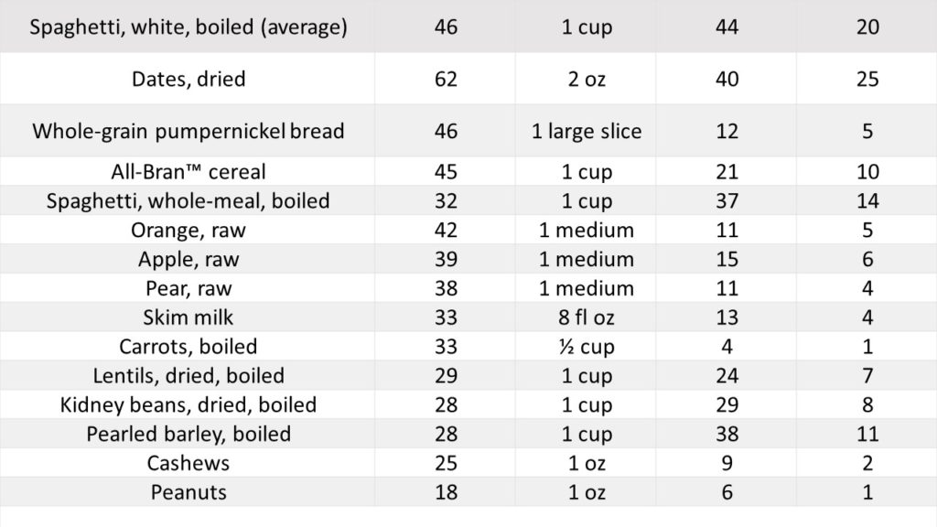
Task: Select the 'Cashews' cell
Action: pyautogui.click(x=188, y=463)
